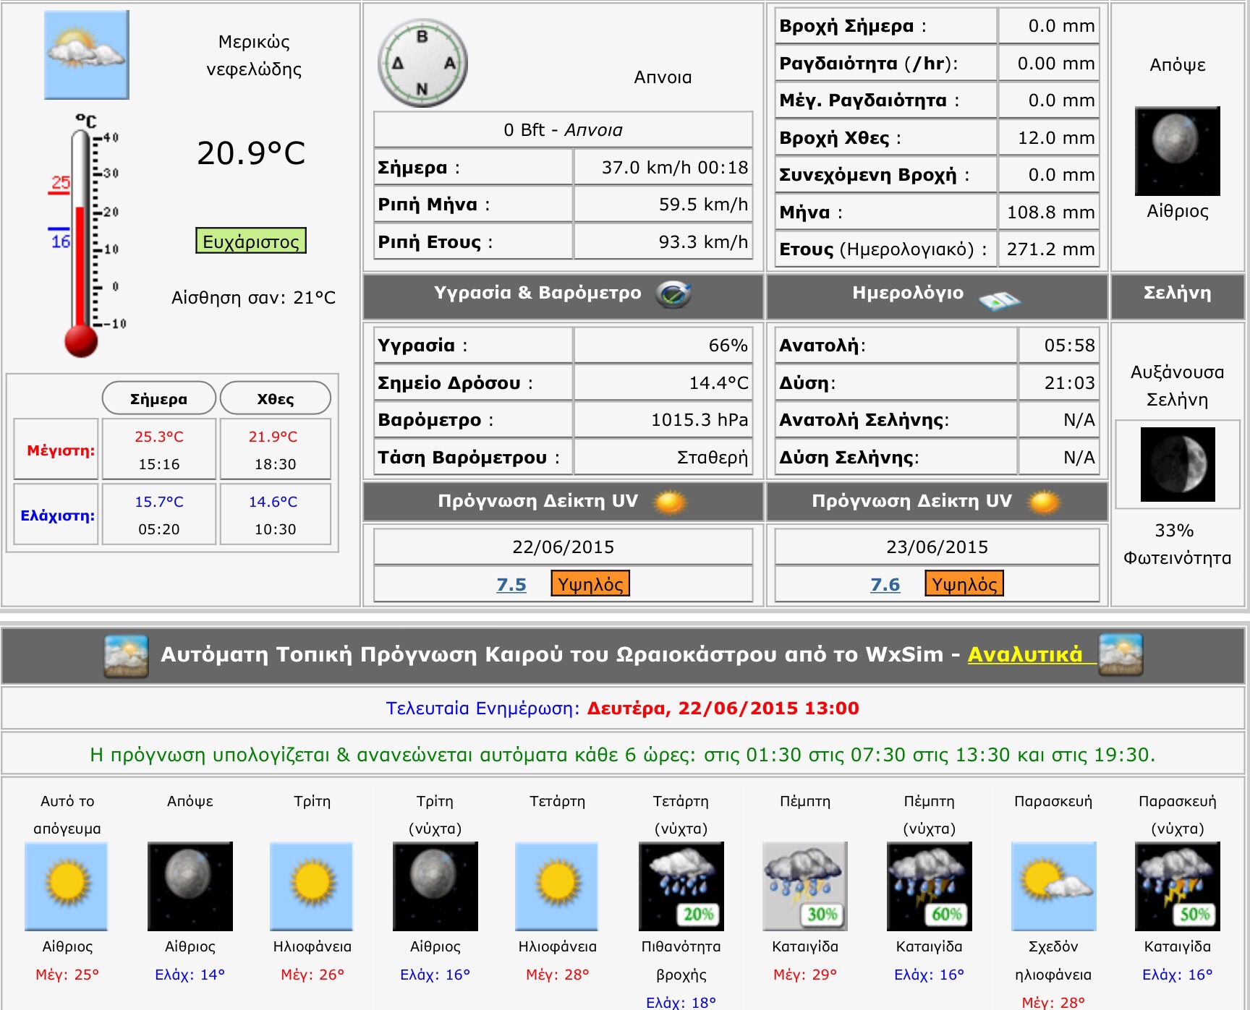Click the sun icon in left UV header
1250x1010 pixels.
[x=670, y=502]
